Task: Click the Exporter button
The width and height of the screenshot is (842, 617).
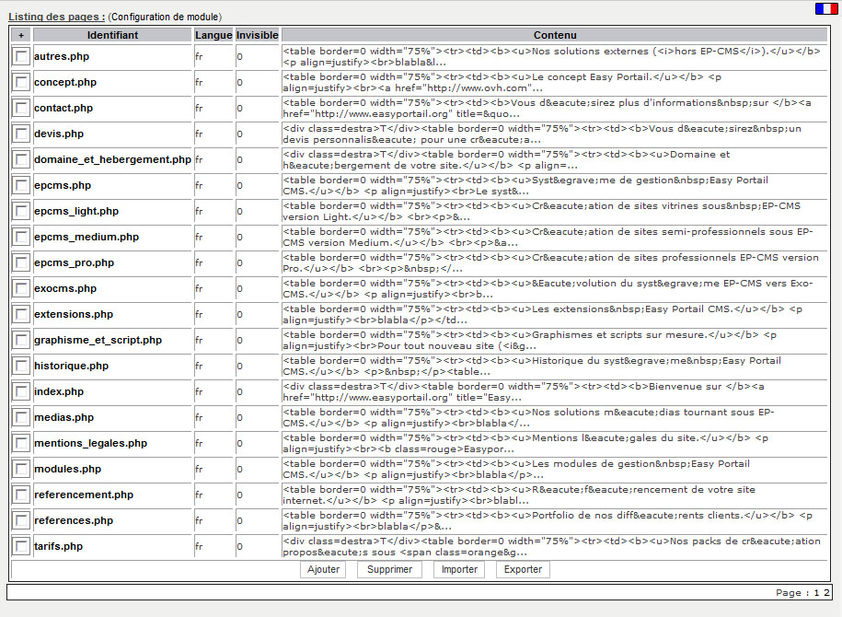Action: [523, 570]
